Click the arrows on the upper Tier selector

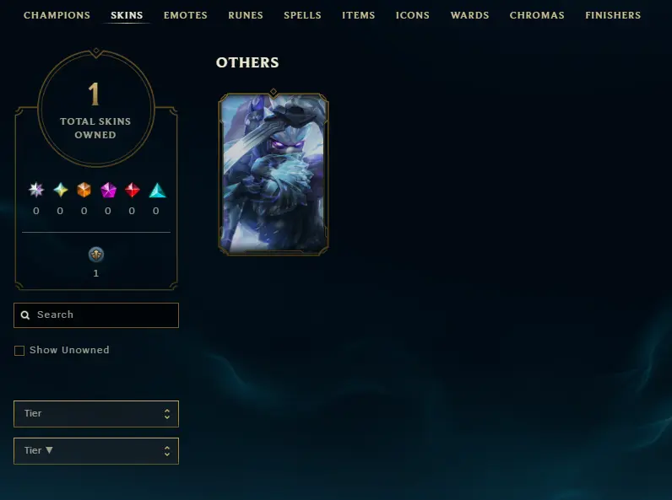(x=167, y=413)
